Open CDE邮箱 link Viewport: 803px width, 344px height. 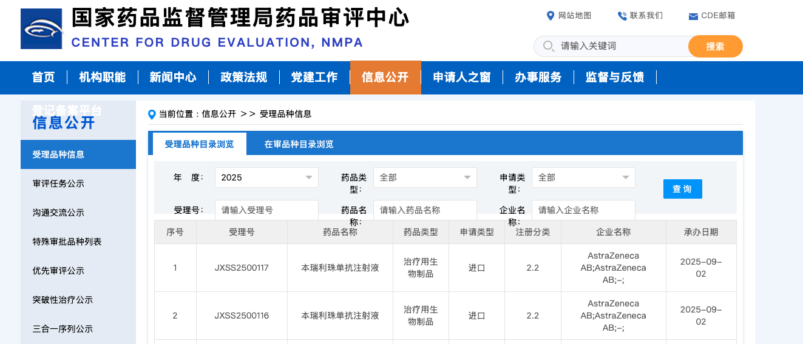tap(718, 16)
